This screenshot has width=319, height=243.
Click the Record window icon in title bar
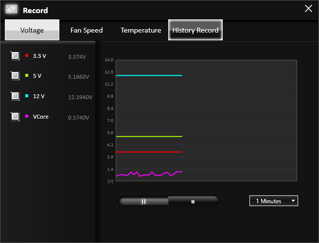pos(11,9)
